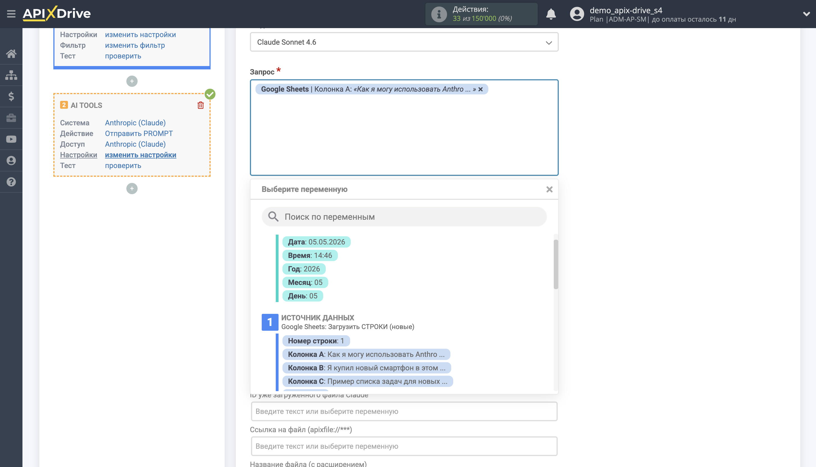Open the briefcase services icon

click(x=11, y=118)
